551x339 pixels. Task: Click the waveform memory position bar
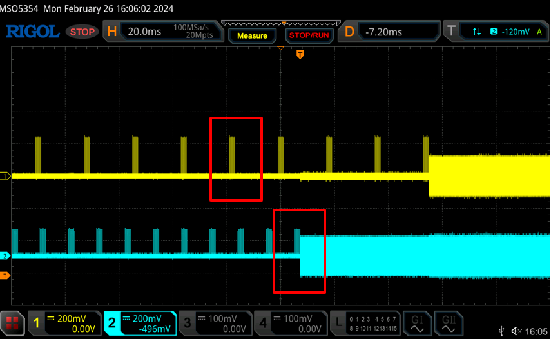coord(281,24)
